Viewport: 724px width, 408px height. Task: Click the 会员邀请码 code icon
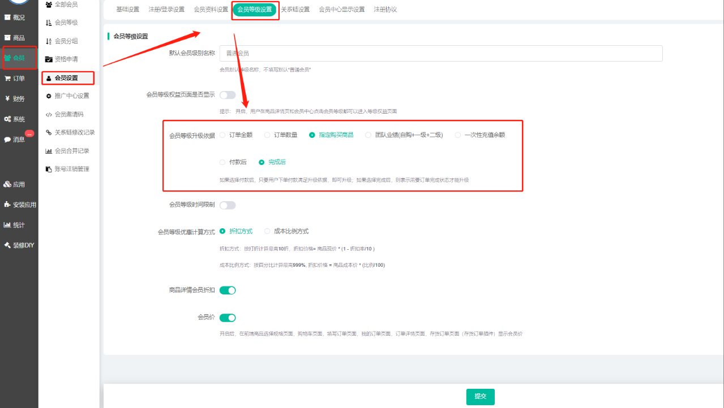[49, 114]
